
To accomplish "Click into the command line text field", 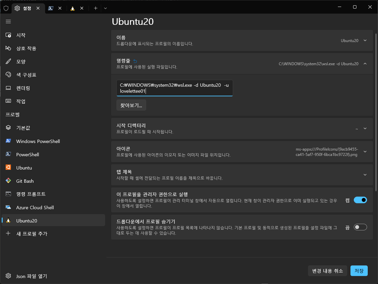I will point(174,88).
